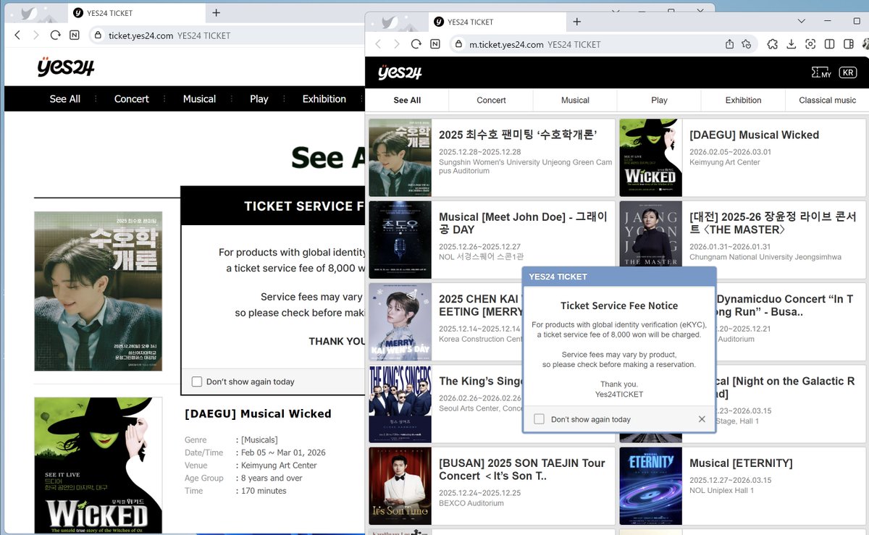Reload the page in the back ticket.yes24.com window

[x=55, y=35]
